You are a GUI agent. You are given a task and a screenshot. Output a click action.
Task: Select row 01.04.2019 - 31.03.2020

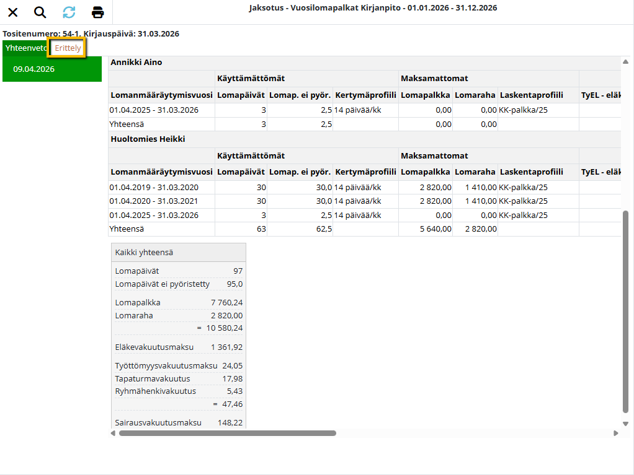pos(364,187)
